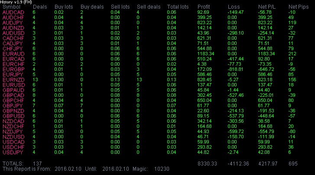
Task: Select the EURNZD symbol
Action: click(13, 80)
